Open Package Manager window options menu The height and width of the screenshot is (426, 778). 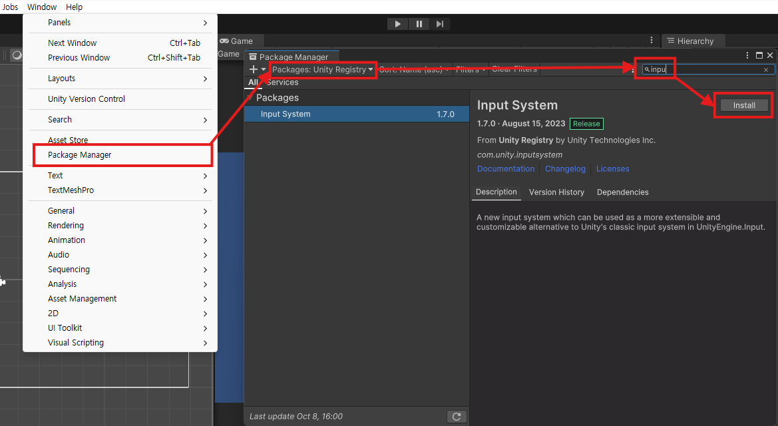pyautogui.click(x=747, y=55)
